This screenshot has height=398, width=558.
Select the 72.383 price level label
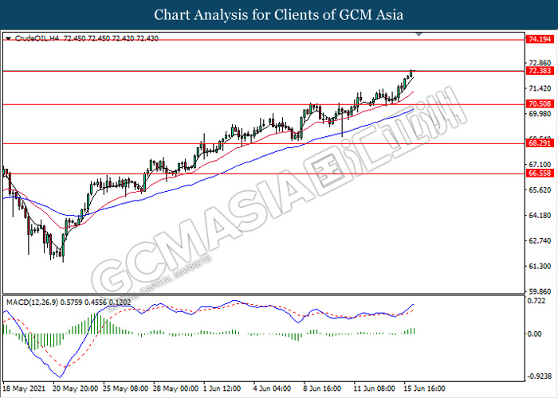pos(540,71)
